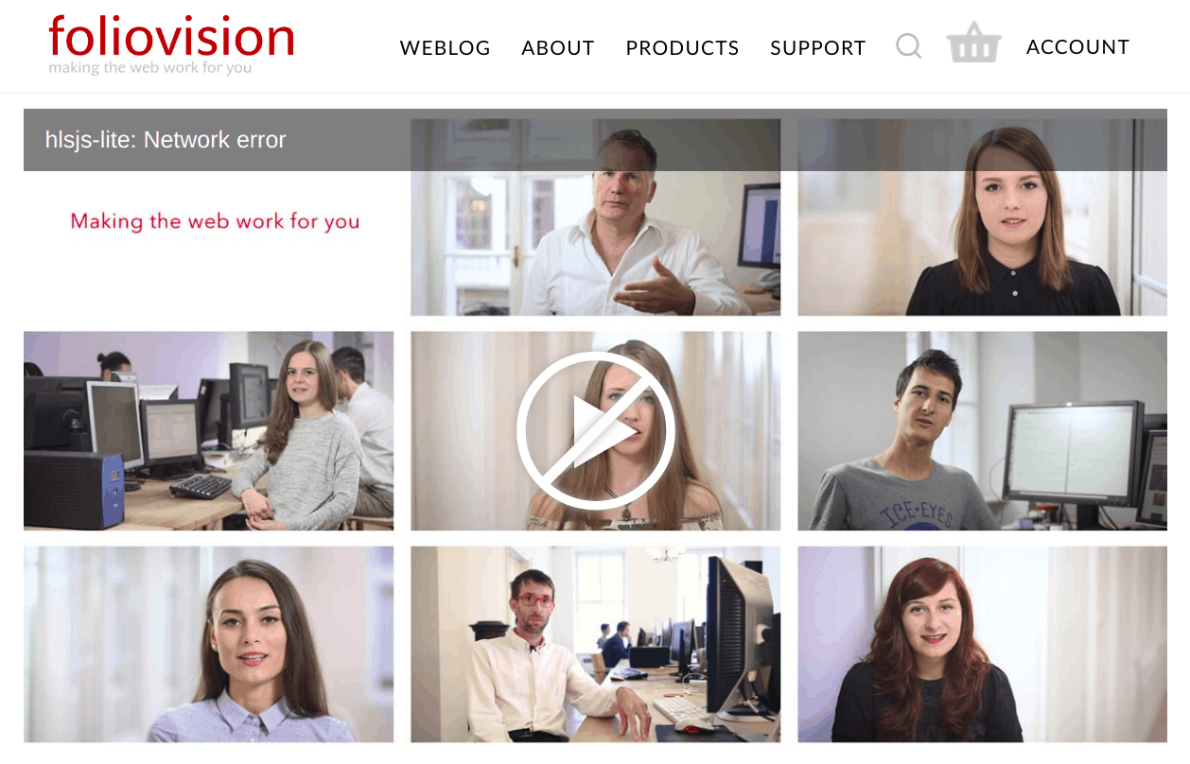
Task: Select the man in ICE-EYES shirt thumbnail
Action: click(982, 431)
